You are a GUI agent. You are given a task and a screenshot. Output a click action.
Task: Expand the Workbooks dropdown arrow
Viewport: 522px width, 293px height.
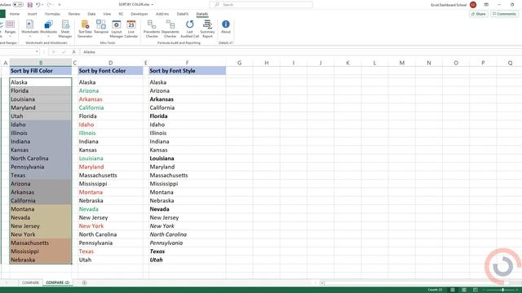[x=48, y=36]
